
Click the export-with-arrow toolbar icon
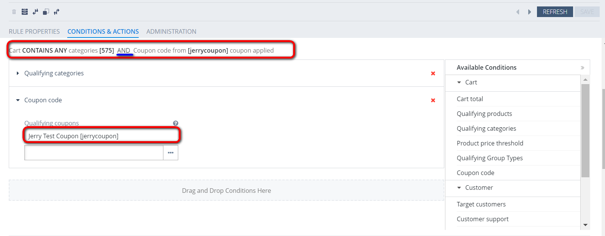[57, 12]
